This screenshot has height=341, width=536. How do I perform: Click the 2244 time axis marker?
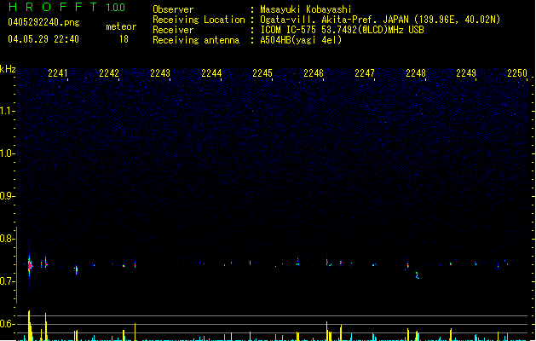[211, 72]
